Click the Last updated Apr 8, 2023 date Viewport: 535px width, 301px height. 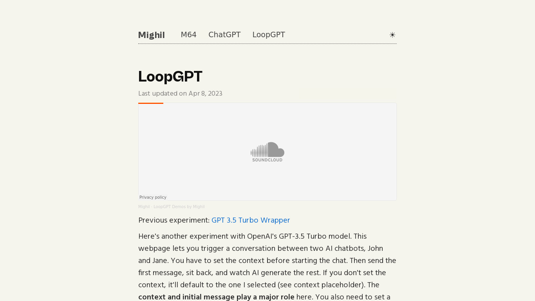[180, 94]
